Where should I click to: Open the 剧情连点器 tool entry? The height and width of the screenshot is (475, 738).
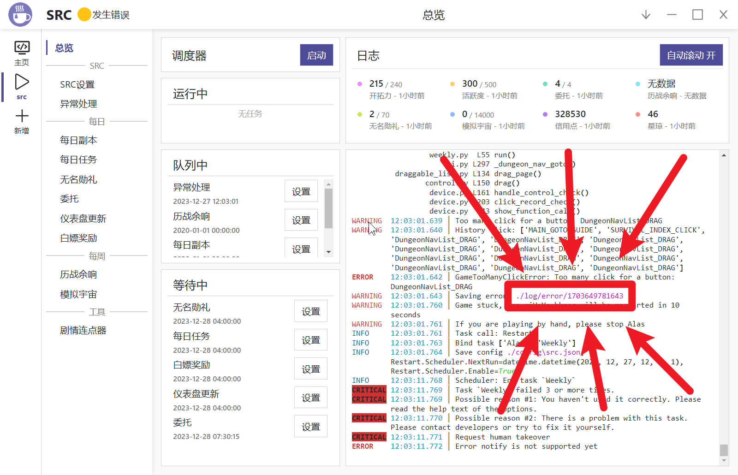(83, 330)
